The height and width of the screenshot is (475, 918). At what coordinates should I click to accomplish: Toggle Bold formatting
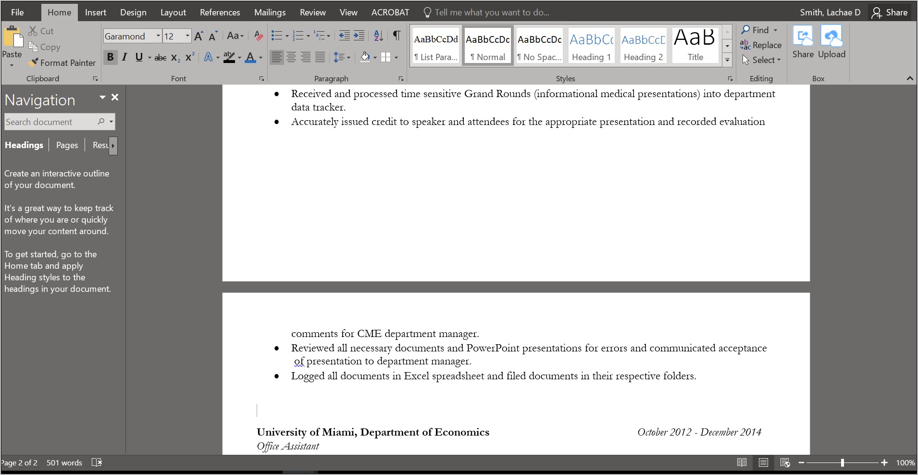point(110,58)
